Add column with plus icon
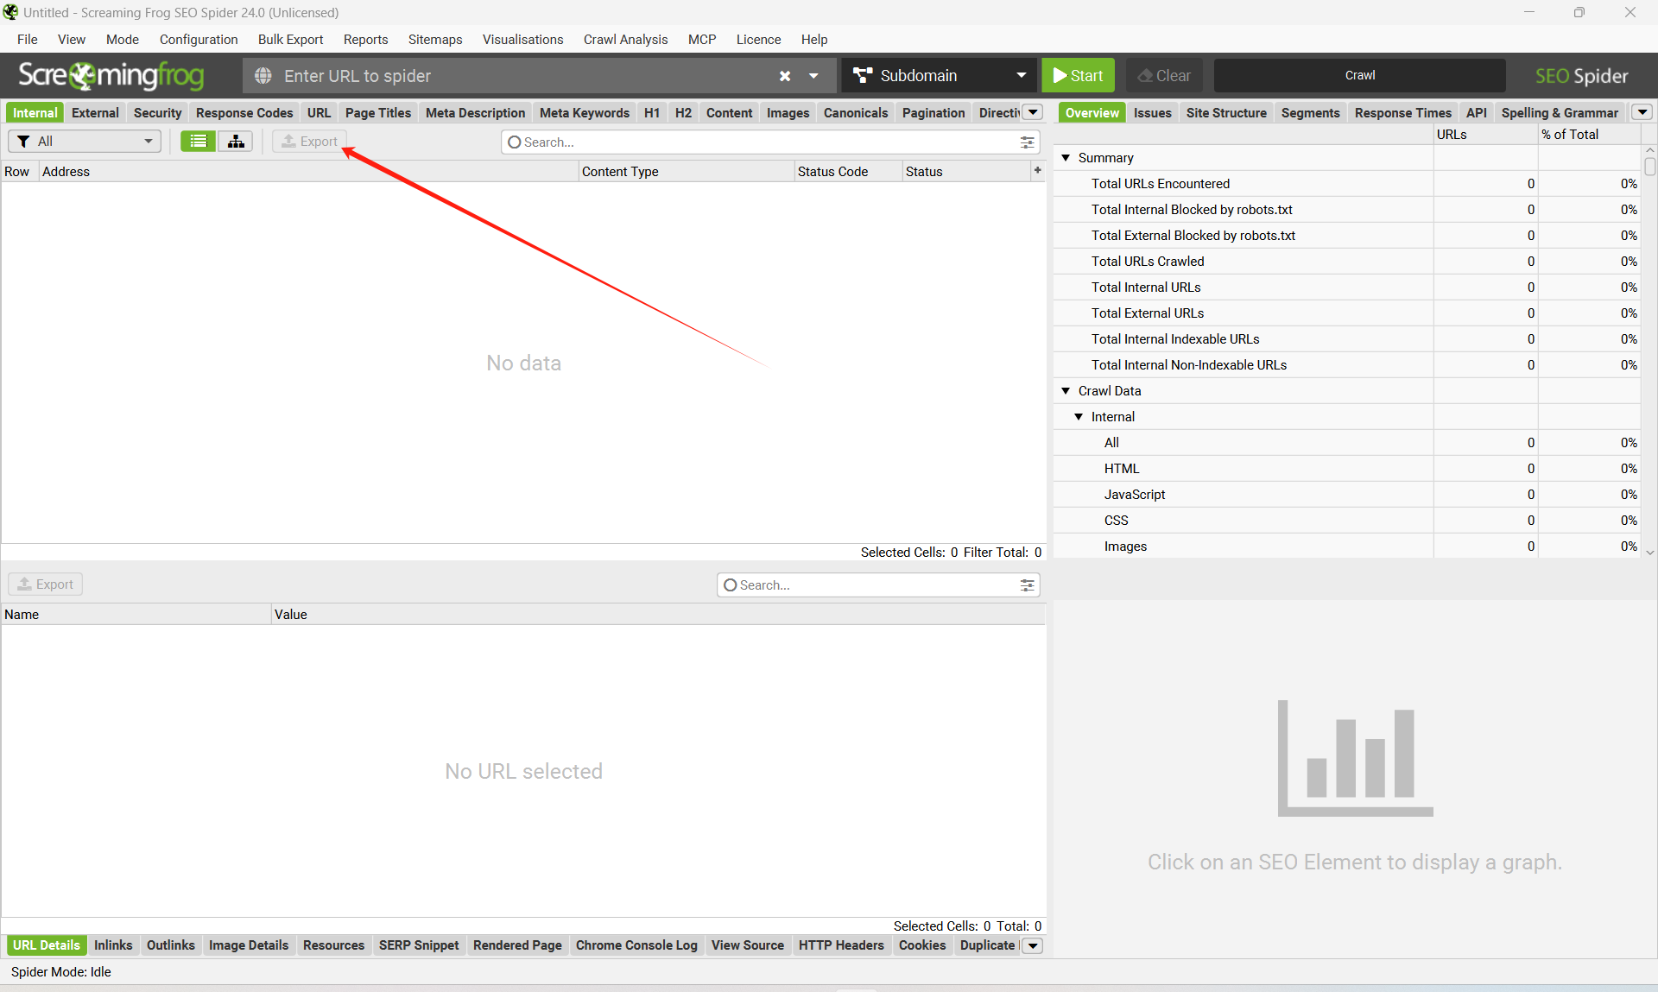The width and height of the screenshot is (1658, 992). (x=1037, y=170)
